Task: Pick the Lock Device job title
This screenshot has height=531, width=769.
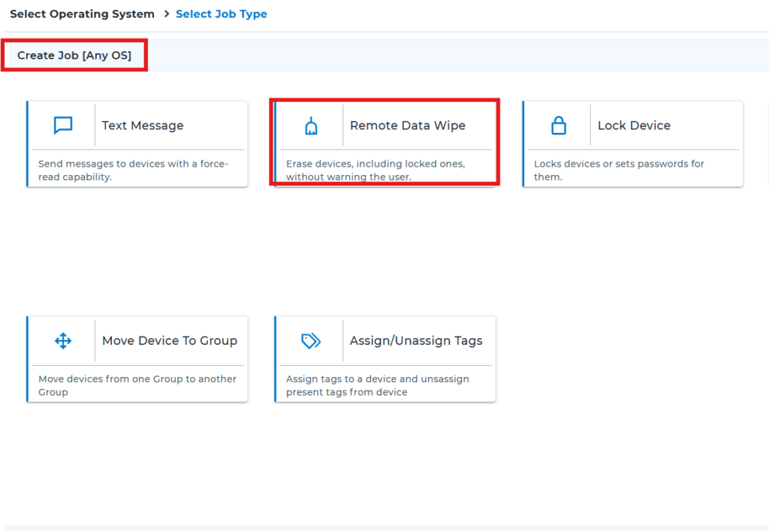Action: click(x=633, y=125)
